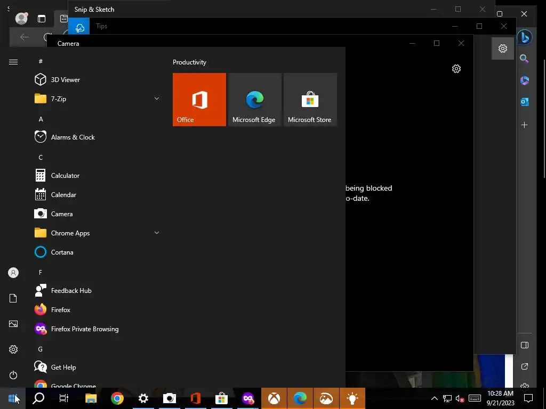
Task: Open touch keyboard tray icon
Action: [x=475, y=398]
